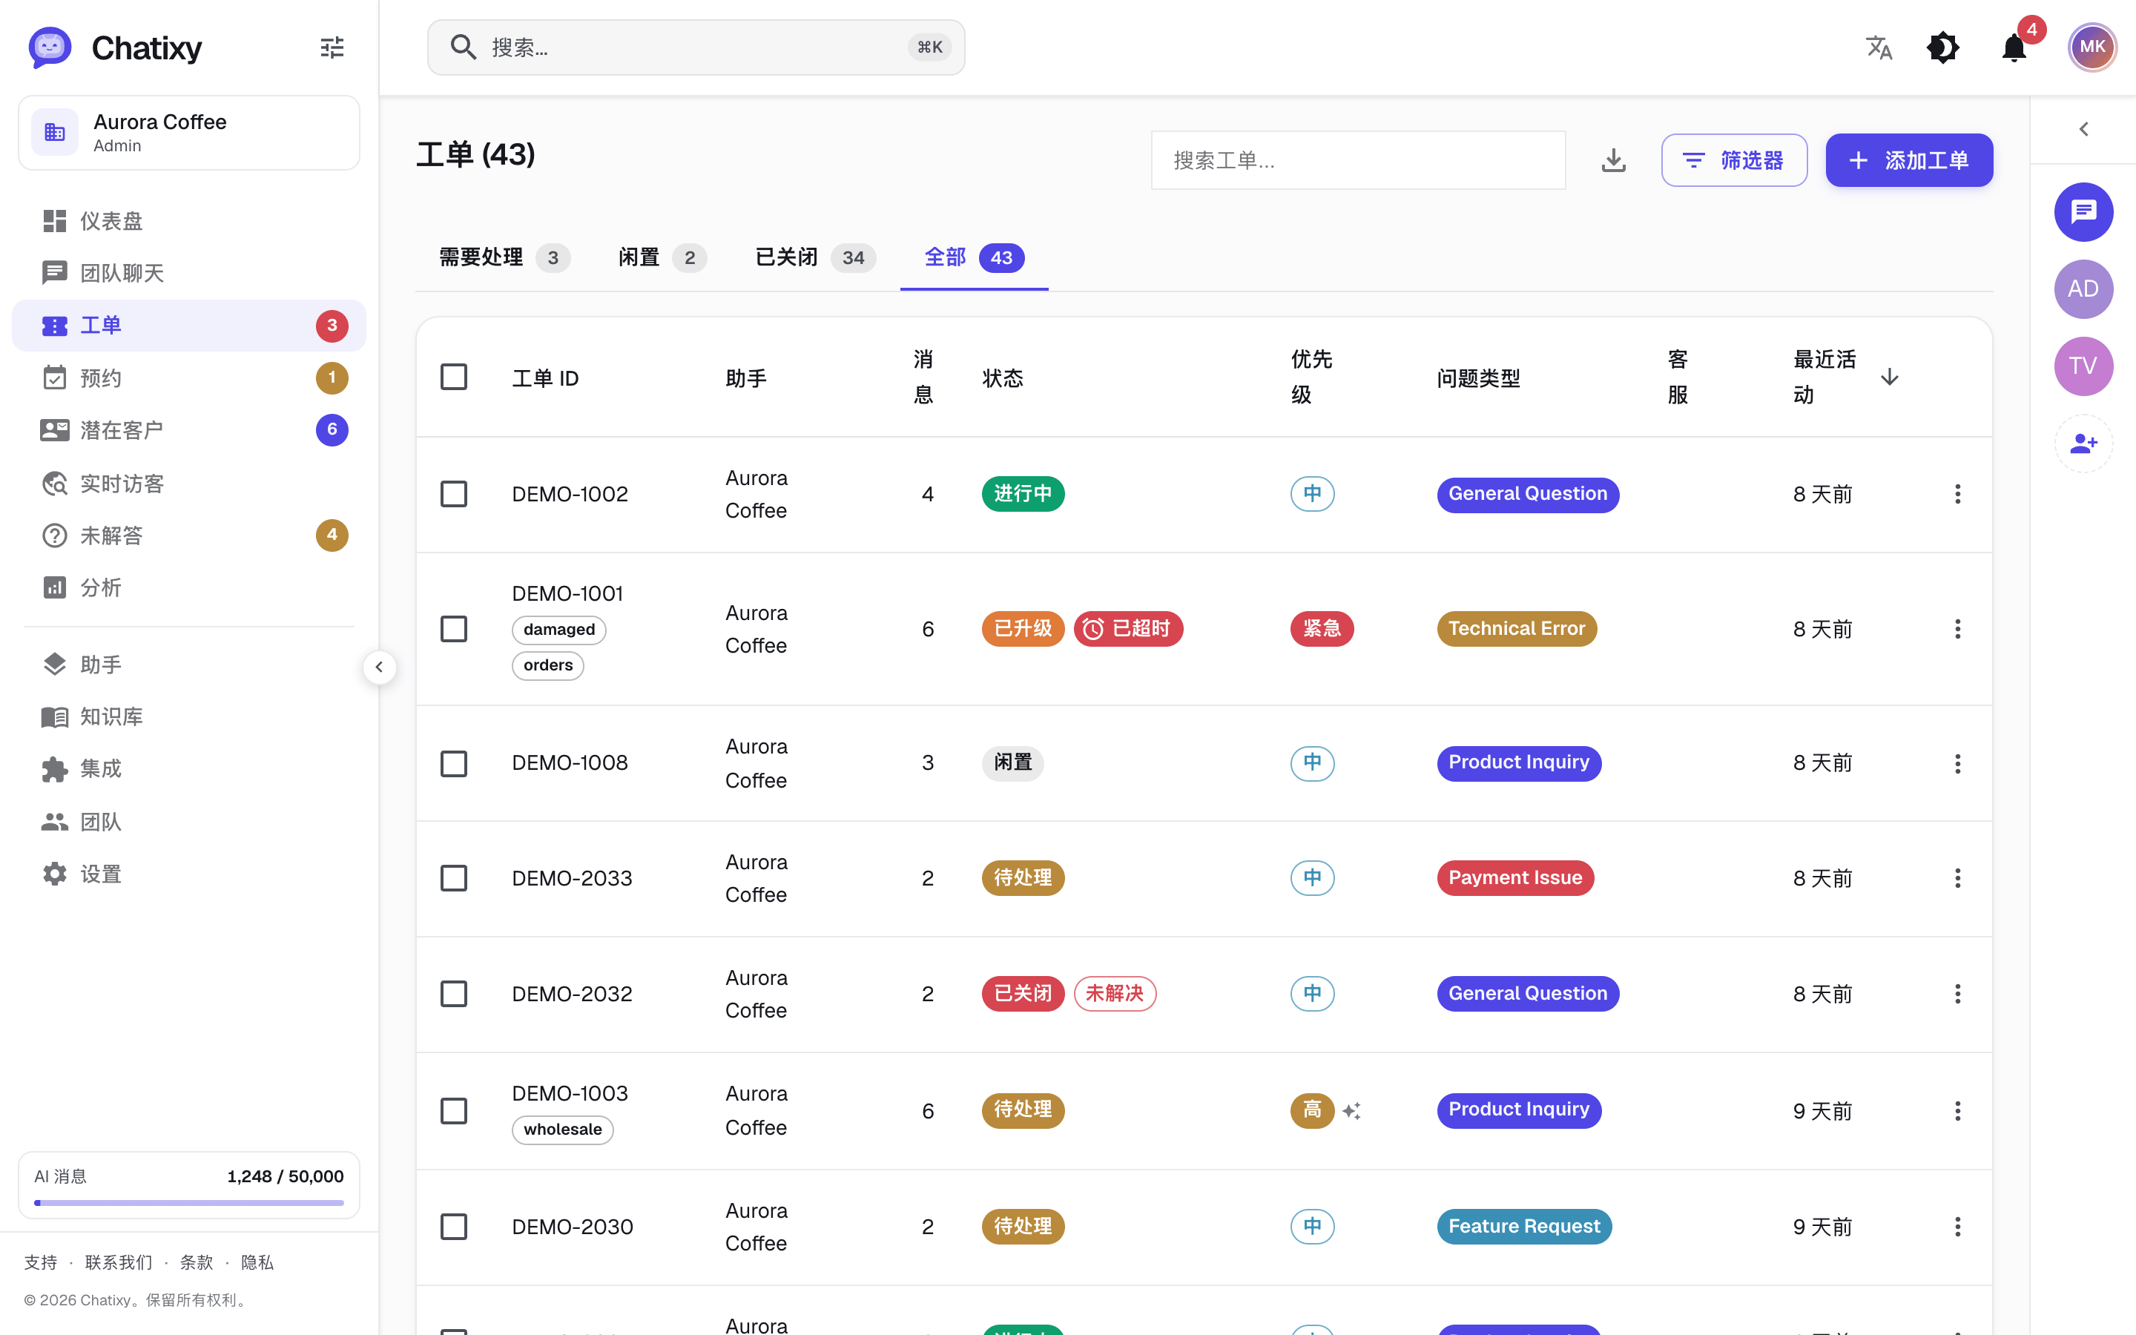This screenshot has width=2136, height=1335.
Task: Open the 条款 footer link
Action: coord(197,1262)
